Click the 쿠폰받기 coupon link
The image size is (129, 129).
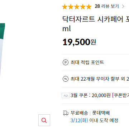point(121,95)
